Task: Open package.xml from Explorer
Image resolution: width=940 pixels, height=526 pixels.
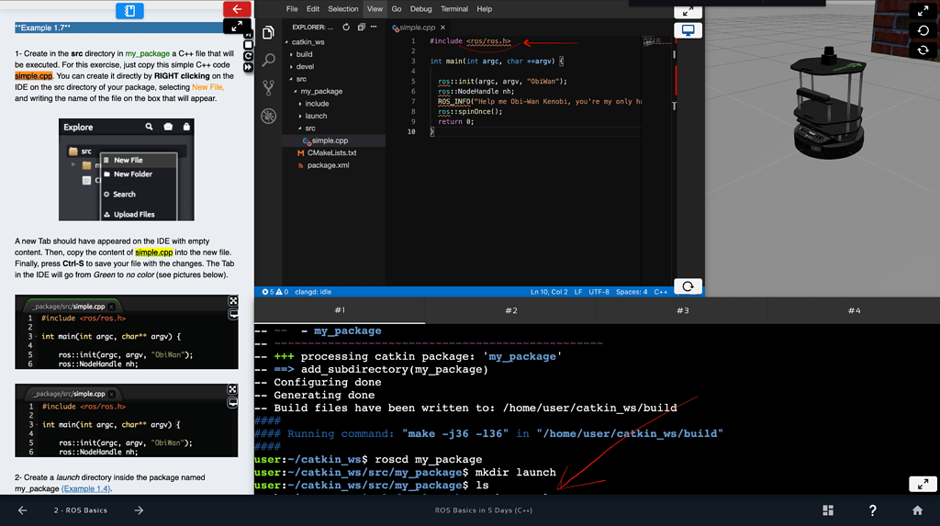Action: (x=328, y=165)
